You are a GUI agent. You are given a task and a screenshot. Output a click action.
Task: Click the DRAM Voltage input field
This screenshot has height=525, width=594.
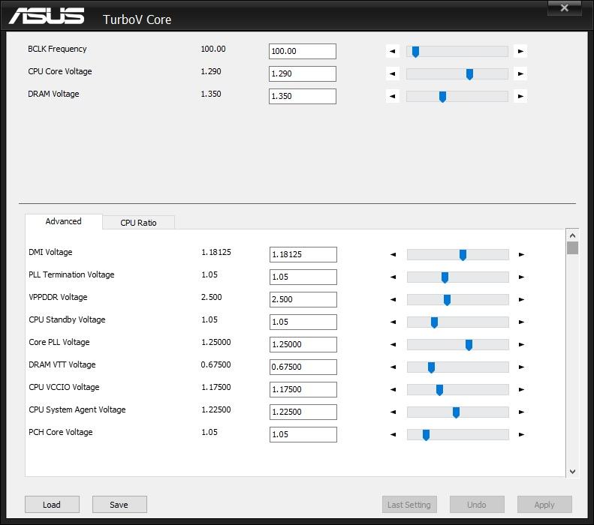pos(303,97)
